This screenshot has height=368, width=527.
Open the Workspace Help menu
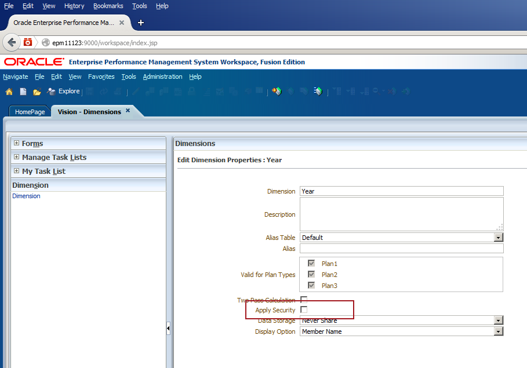pyautogui.click(x=195, y=76)
